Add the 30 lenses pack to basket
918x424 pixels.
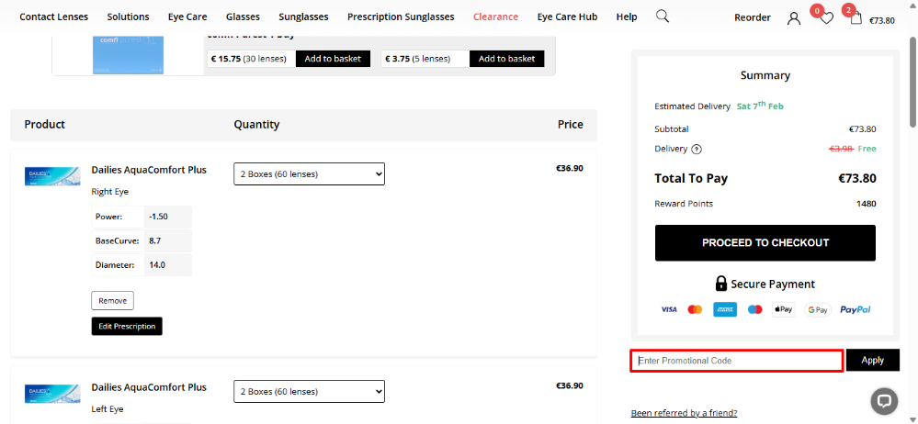coord(333,59)
